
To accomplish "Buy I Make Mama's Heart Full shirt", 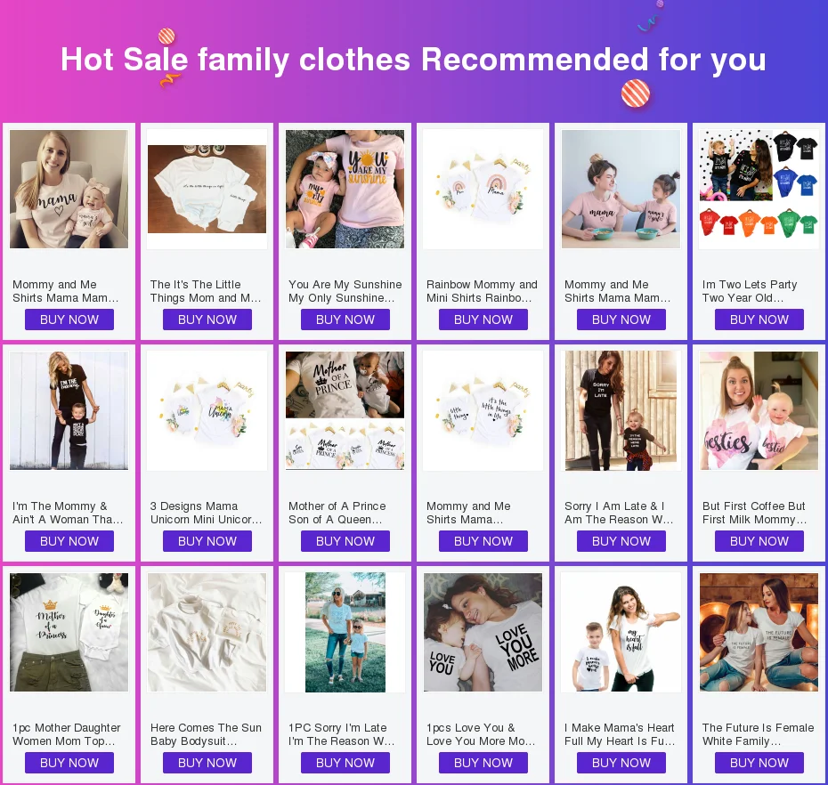I will (621, 763).
